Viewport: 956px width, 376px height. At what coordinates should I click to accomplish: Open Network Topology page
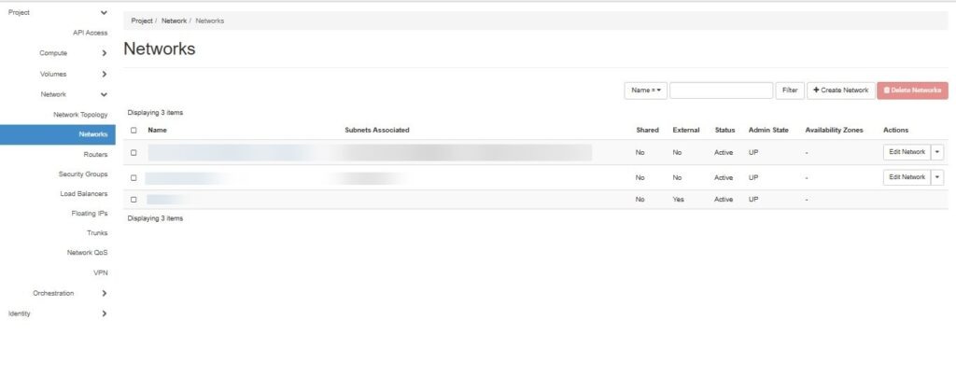[x=80, y=115]
